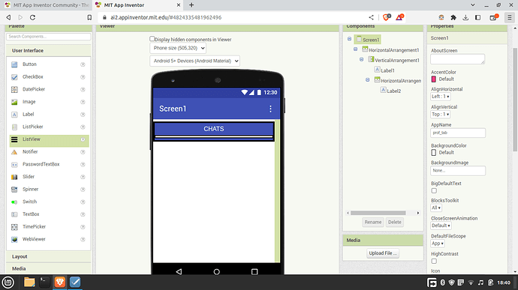The width and height of the screenshot is (518, 290).
Task: Click the Delete component button
Action: pos(394,222)
